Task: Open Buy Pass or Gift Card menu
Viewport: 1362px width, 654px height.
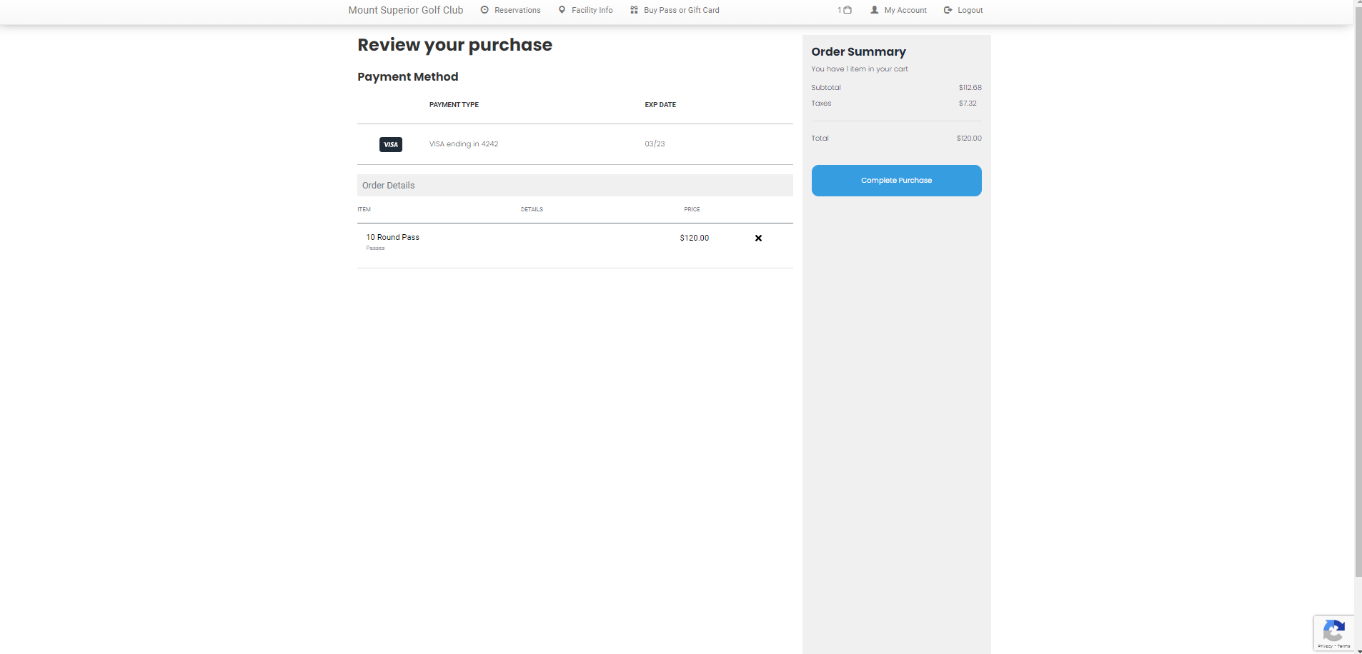Action: 682,10
